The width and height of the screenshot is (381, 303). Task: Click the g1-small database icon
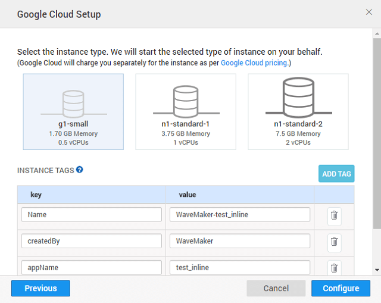point(73,102)
